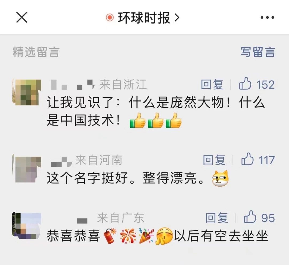The height and width of the screenshot is (265, 289).
Task: Click the red live dot icon beside 环球时报
Action: pyautogui.click(x=110, y=17)
